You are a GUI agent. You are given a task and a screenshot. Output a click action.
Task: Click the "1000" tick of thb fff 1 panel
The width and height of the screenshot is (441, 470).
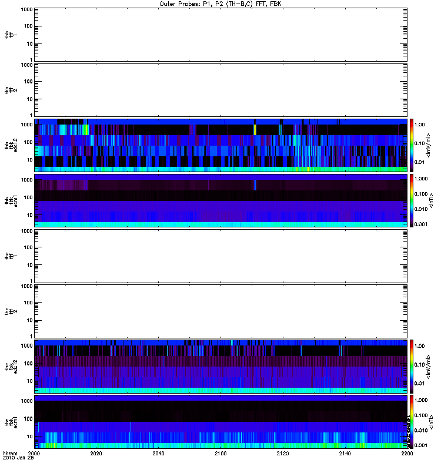pyautogui.click(x=27, y=9)
